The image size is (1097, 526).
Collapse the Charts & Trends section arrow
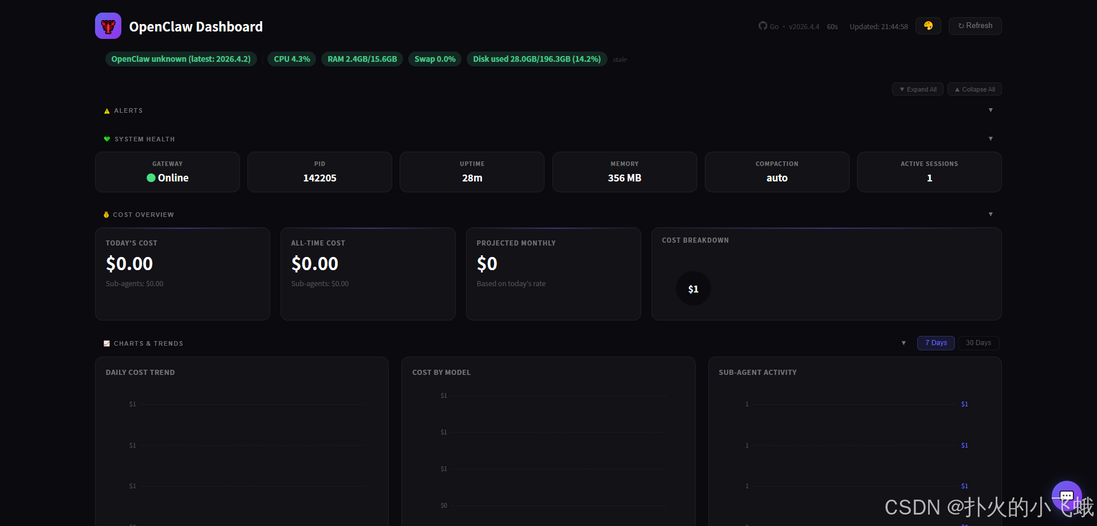(x=903, y=343)
